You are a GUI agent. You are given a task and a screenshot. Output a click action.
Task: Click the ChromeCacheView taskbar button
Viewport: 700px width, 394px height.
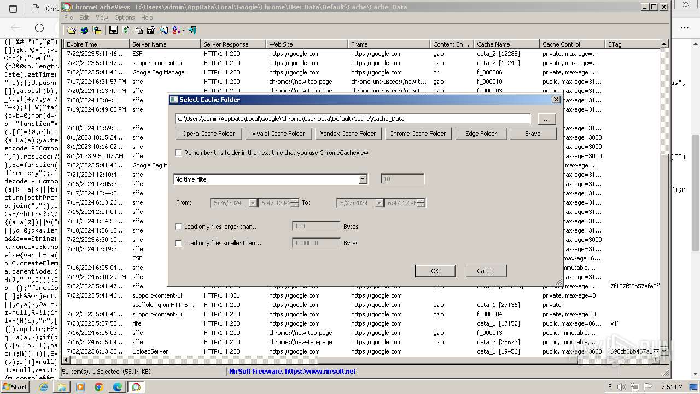point(136,387)
